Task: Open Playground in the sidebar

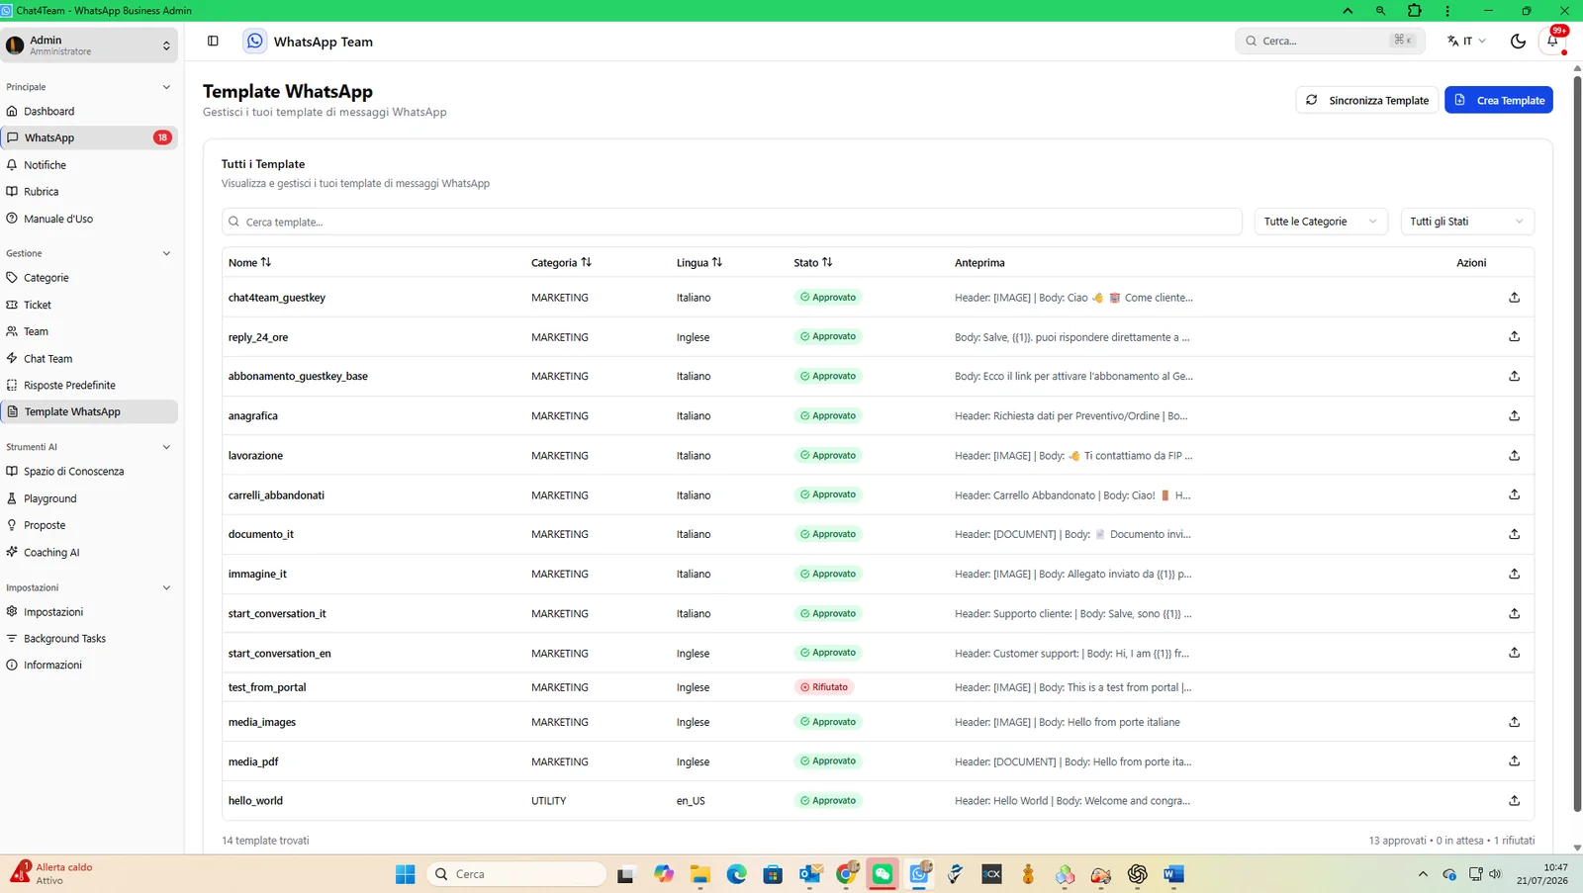Action: click(89, 498)
